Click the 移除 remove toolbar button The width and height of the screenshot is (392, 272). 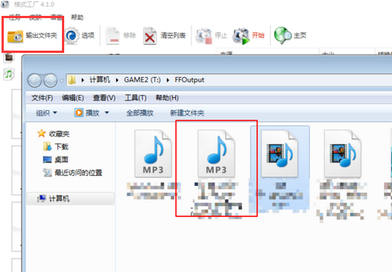point(121,36)
